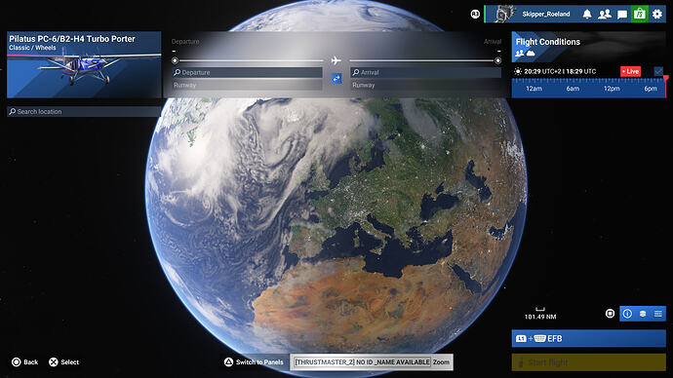Toggle the Live time checkbox
The image size is (673, 378).
pyautogui.click(x=658, y=71)
